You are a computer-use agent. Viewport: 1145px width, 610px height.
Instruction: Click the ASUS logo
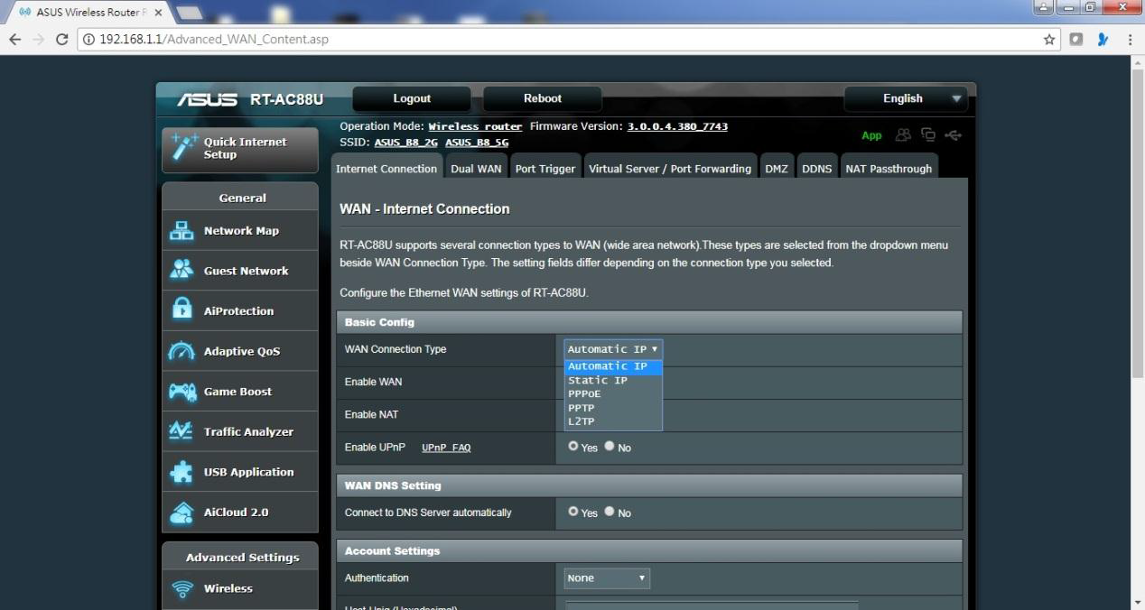(208, 99)
